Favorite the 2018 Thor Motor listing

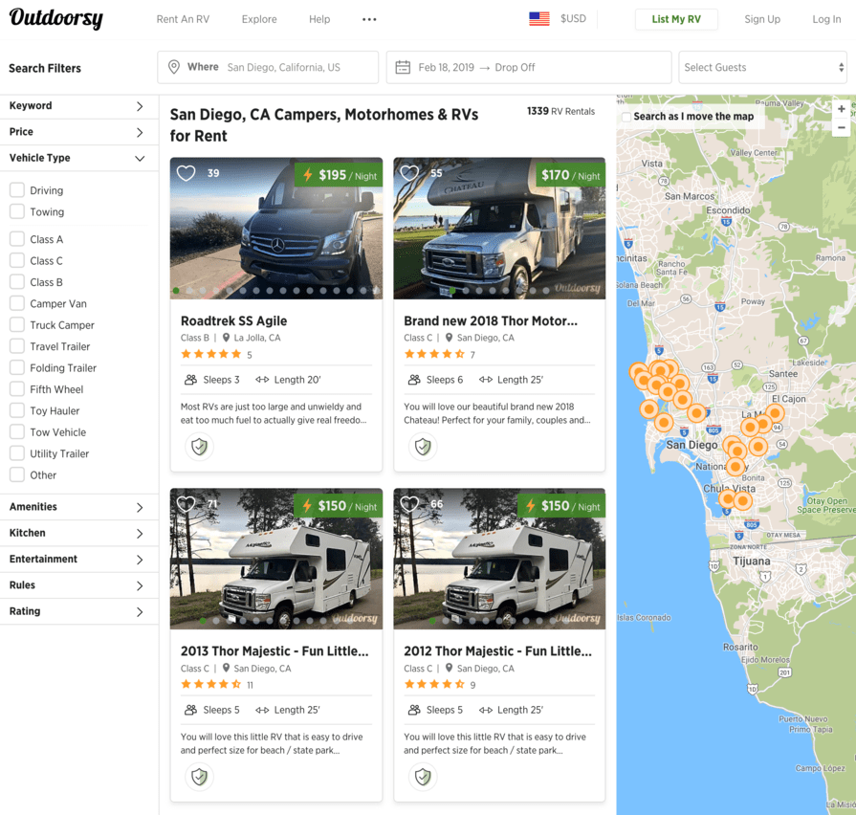(x=409, y=173)
